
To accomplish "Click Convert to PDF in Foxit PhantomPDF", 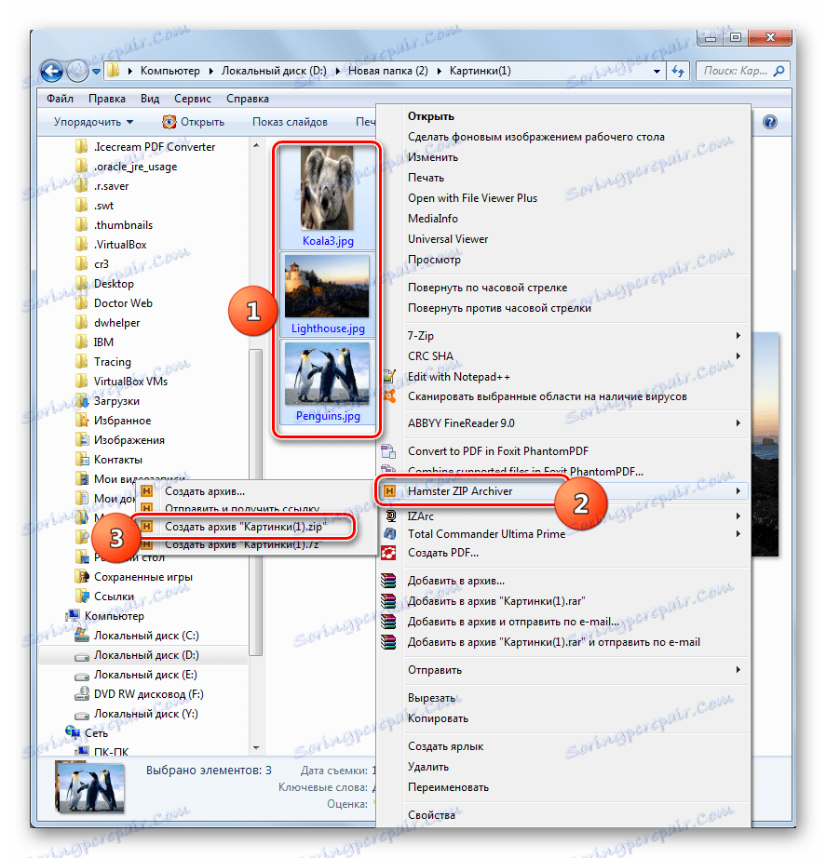I will 498,451.
